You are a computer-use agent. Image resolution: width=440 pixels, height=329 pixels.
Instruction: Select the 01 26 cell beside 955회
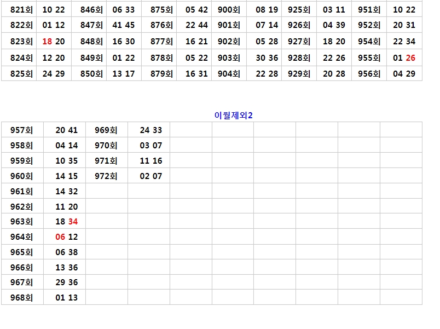pyautogui.click(x=404, y=57)
